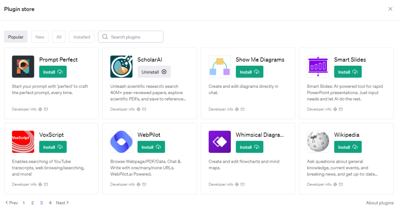Install the Smart Slides plugin
Screen dimensions: 399x210
[x=348, y=72]
